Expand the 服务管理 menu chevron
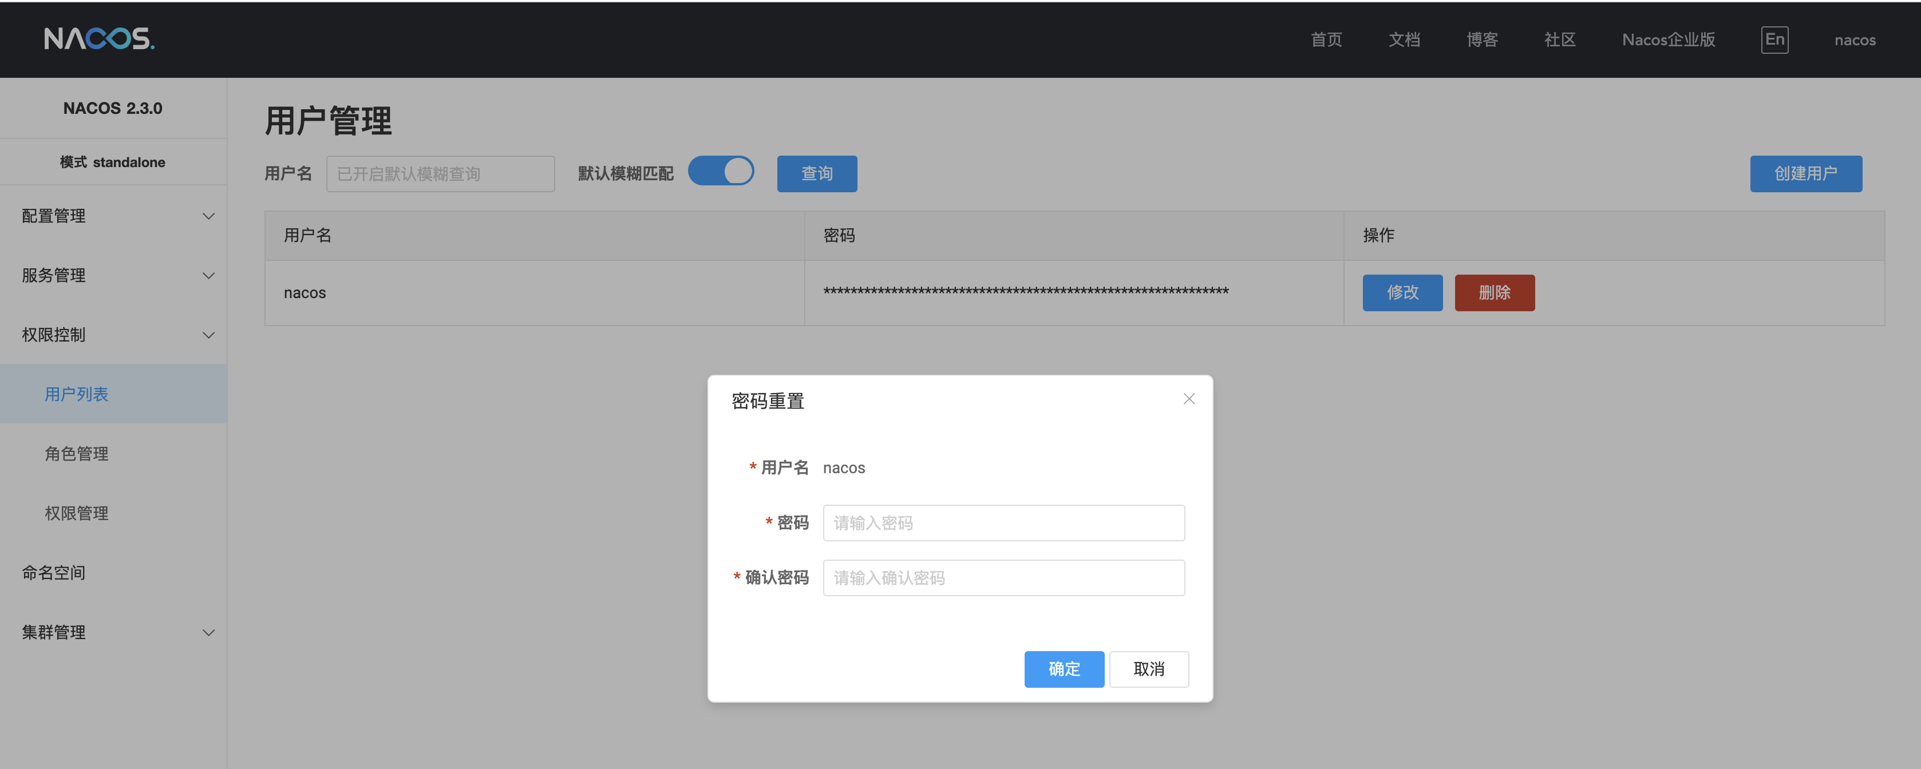 point(209,276)
